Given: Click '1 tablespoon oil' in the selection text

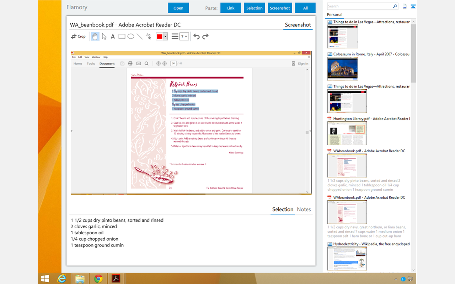Looking at the screenshot, I should pyautogui.click(x=87, y=233).
